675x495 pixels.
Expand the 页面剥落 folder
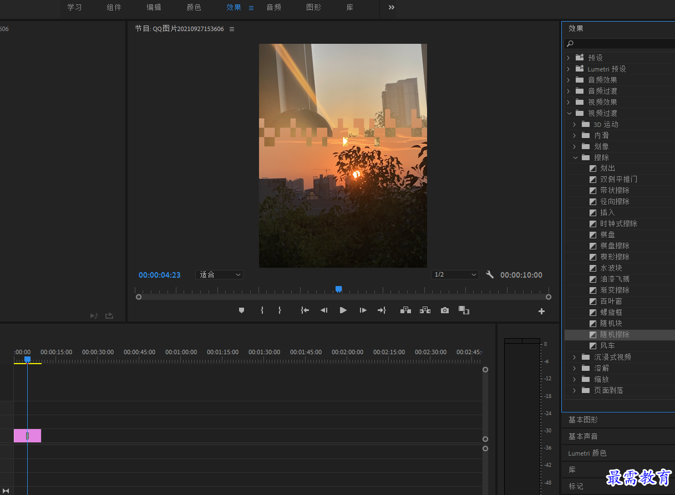(x=575, y=390)
